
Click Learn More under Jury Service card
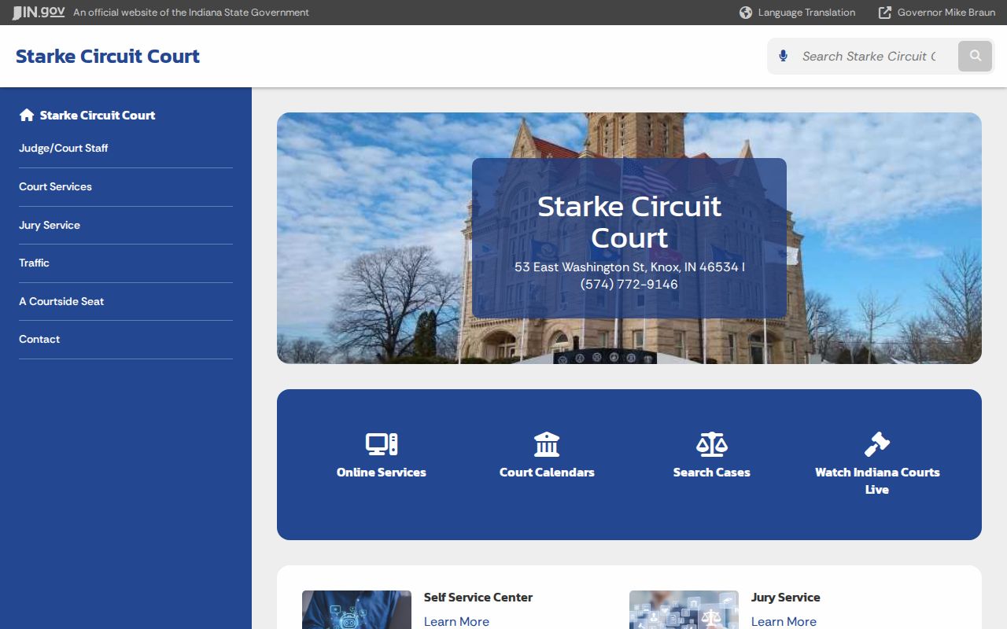pyautogui.click(x=784, y=621)
